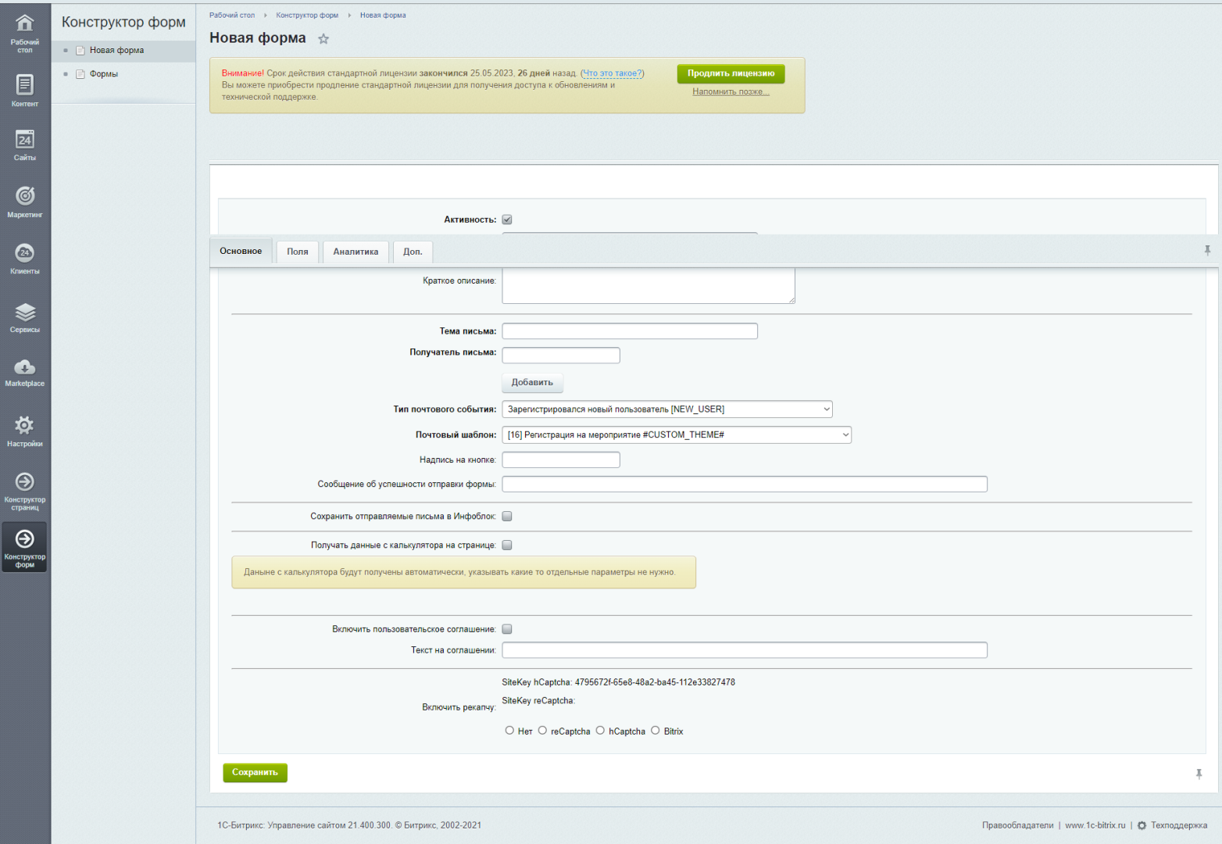Image resolution: width=1222 pixels, height=844 pixels.
Task: Click the Тема письма input field
Action: click(630, 331)
